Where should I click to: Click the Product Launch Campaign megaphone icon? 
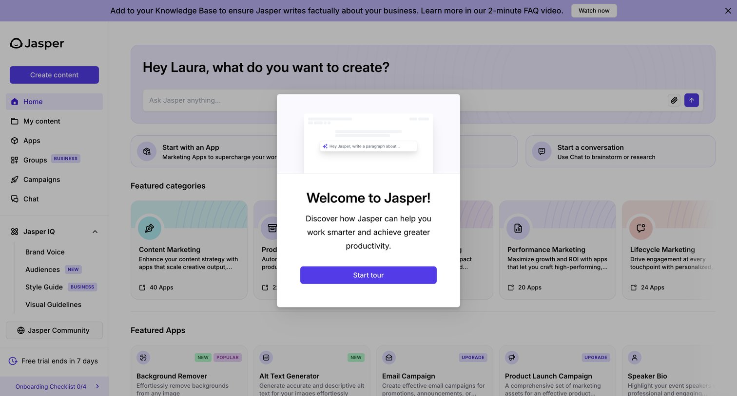point(512,358)
